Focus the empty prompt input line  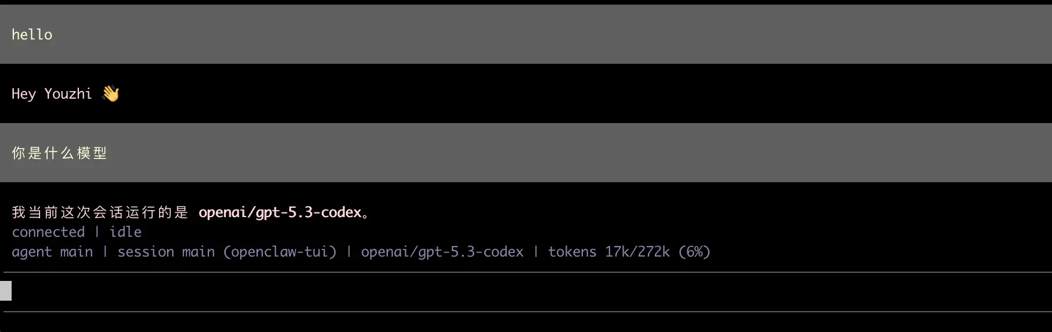[x=523, y=291]
